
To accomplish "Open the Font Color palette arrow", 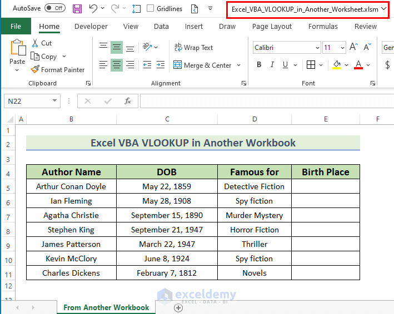I will pyautogui.click(x=368, y=65).
